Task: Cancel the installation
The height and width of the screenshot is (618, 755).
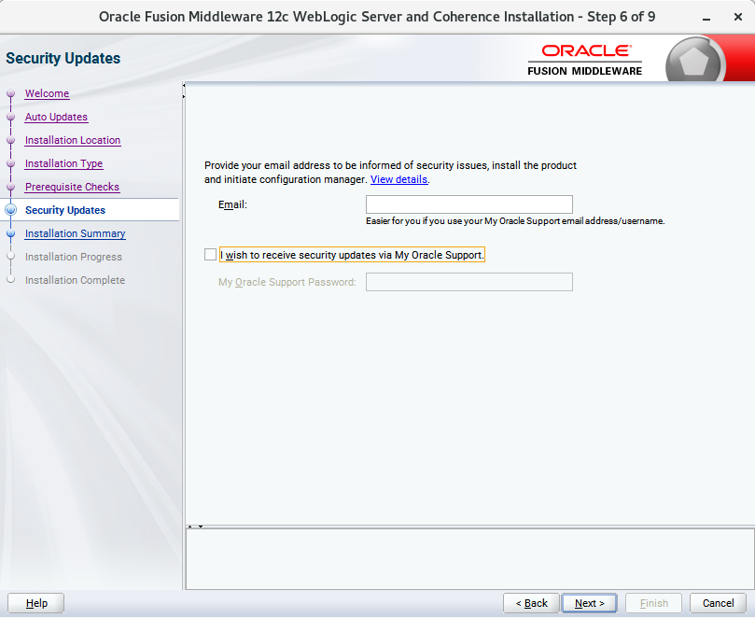Action: pos(718,603)
